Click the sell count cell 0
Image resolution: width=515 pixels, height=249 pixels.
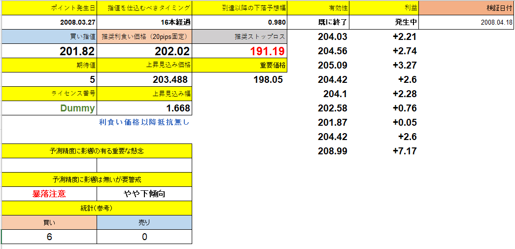tap(144, 237)
